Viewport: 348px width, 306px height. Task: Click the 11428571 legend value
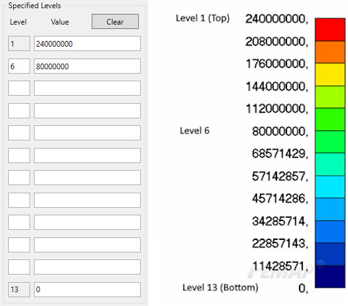(x=281, y=266)
